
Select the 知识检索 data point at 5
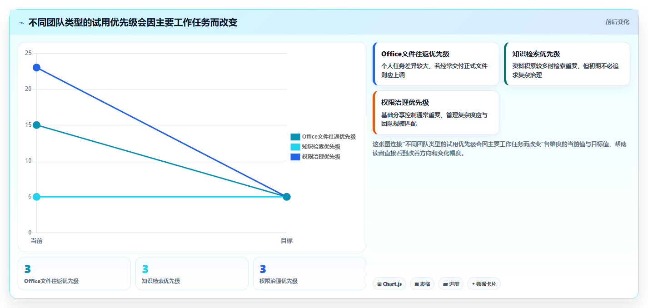36,197
